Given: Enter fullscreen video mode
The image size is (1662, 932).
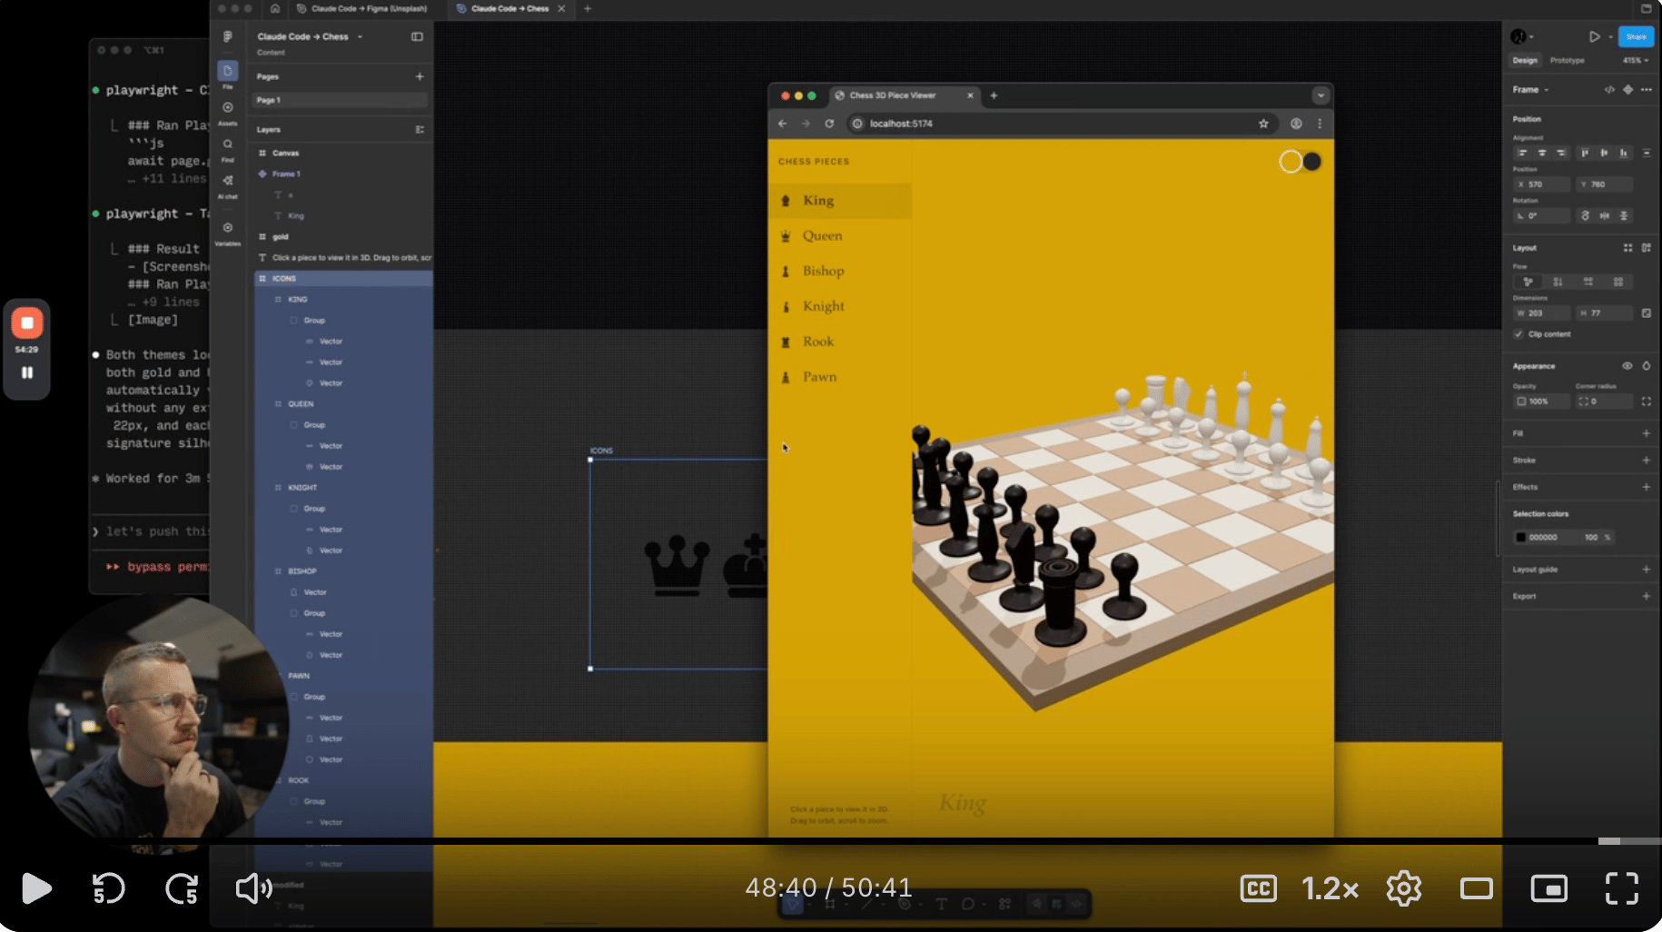Looking at the screenshot, I should tap(1621, 888).
